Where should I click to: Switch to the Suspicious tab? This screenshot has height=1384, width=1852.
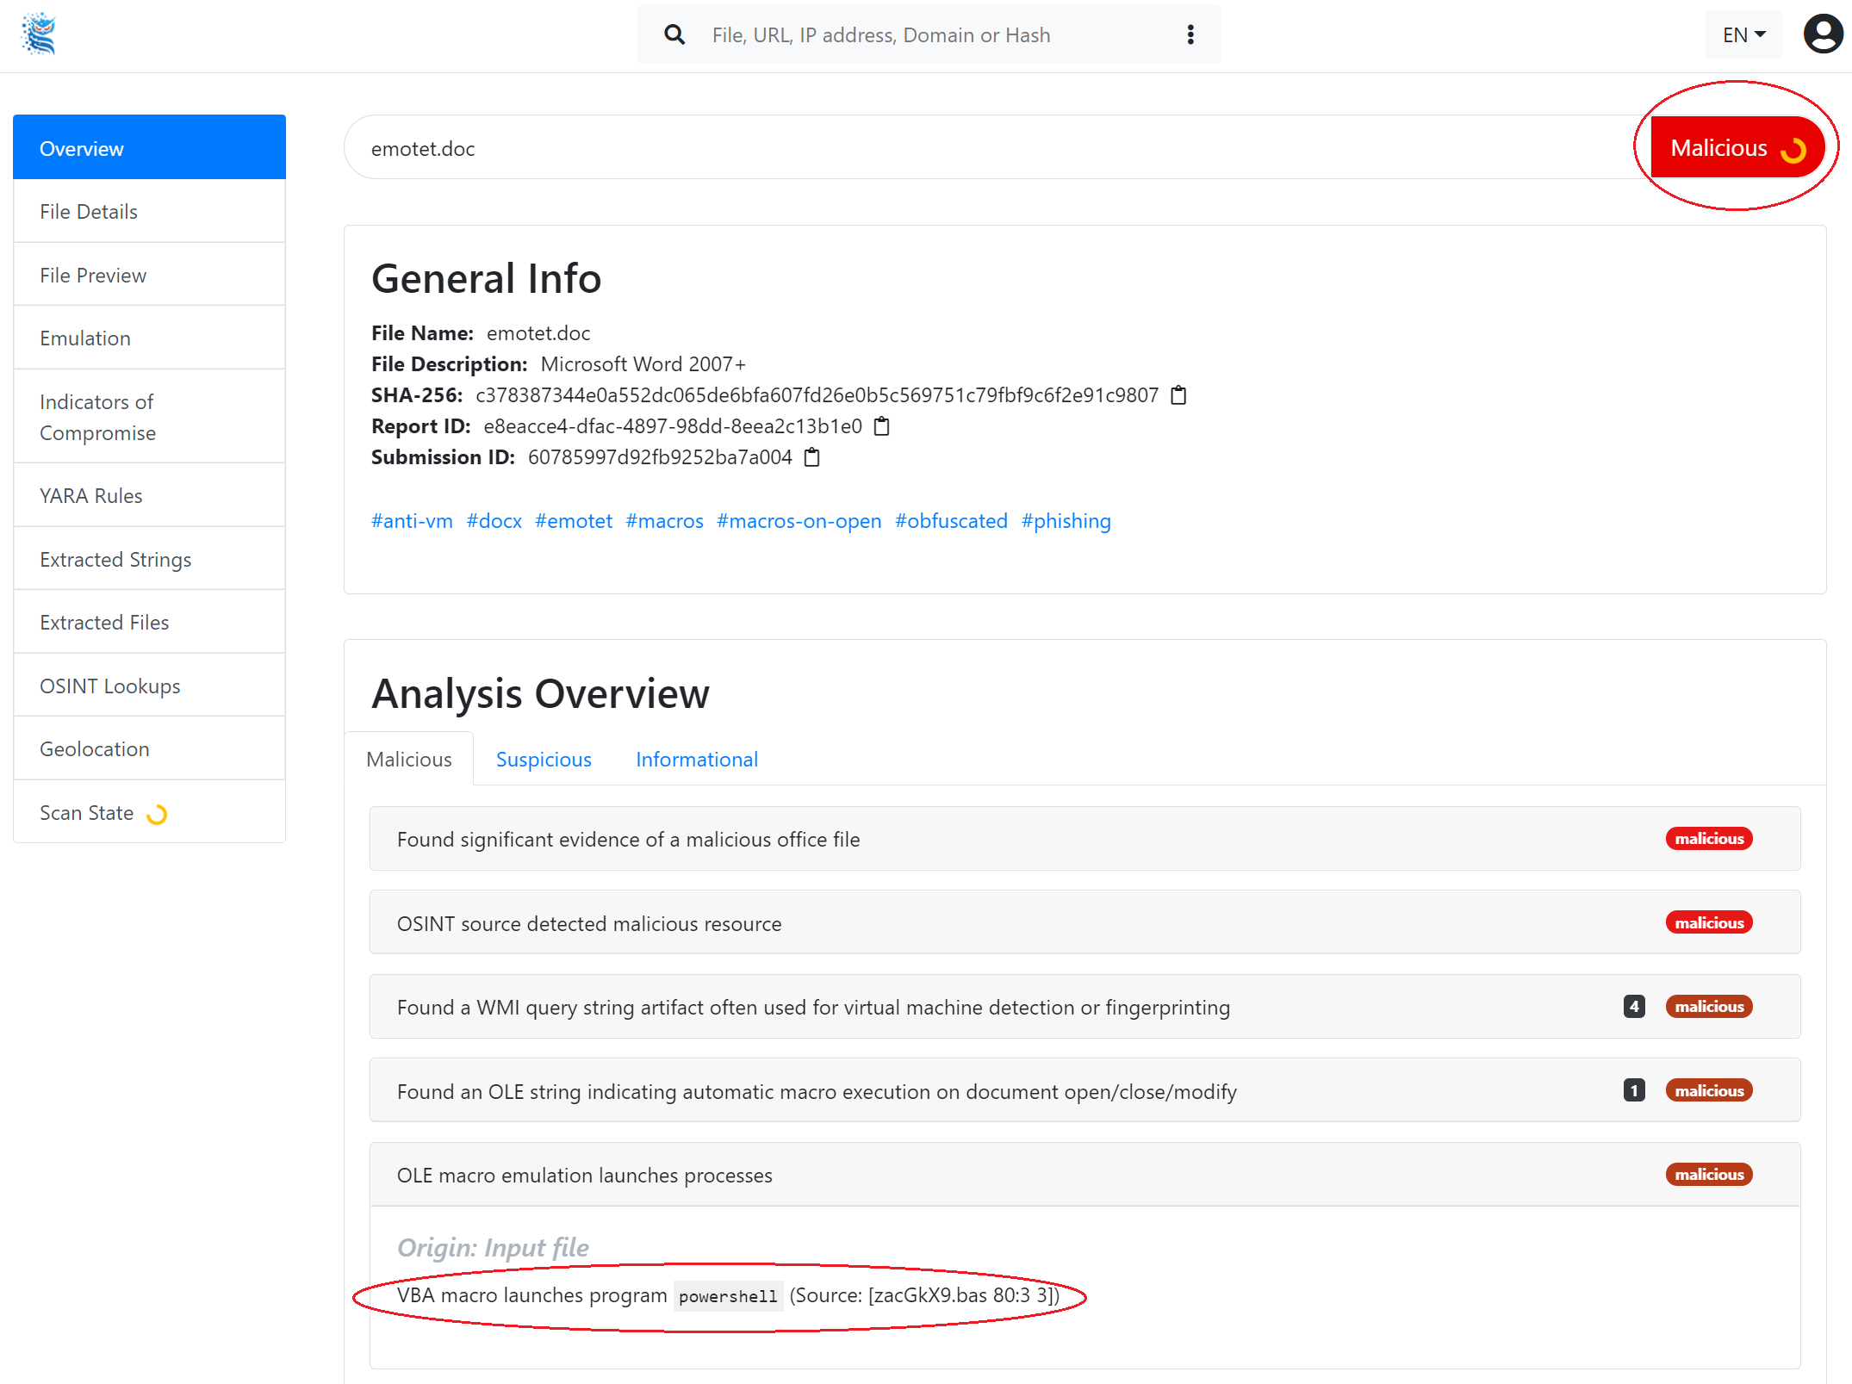click(x=544, y=760)
